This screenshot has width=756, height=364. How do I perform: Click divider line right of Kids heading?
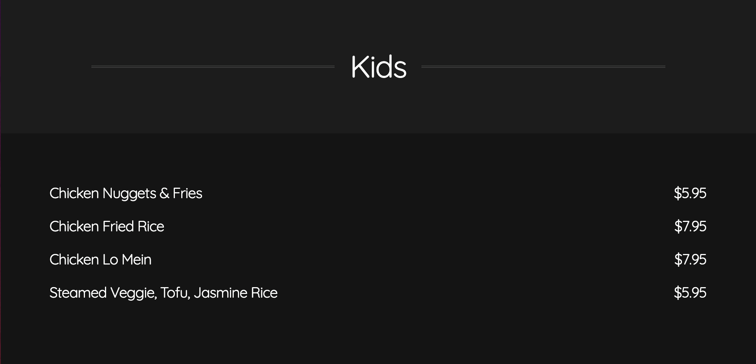[543, 67]
